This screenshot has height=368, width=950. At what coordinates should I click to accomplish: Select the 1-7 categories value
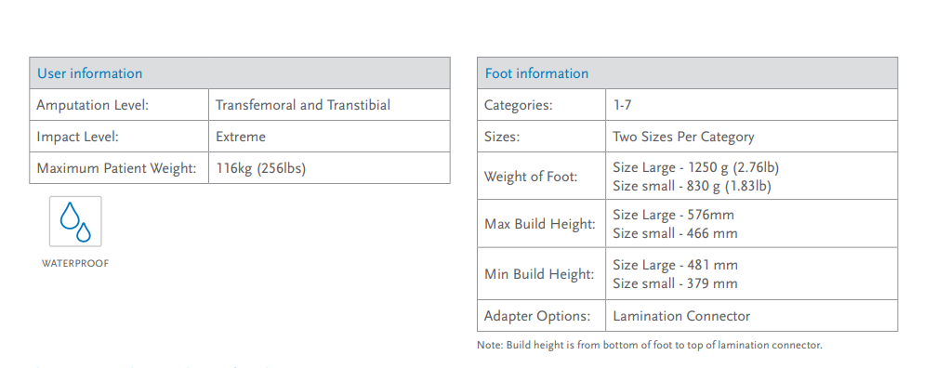[622, 105]
